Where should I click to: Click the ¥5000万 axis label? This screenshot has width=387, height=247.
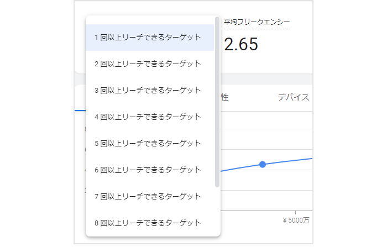pyautogui.click(x=296, y=220)
